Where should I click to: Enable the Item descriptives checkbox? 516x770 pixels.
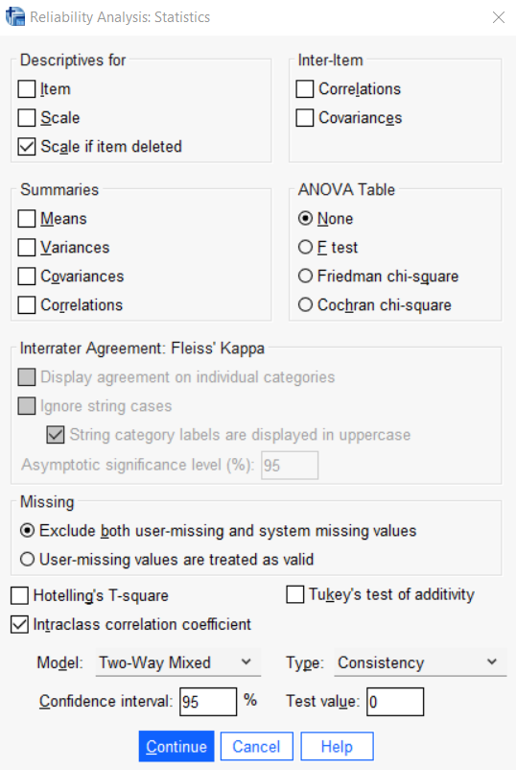tap(27, 89)
